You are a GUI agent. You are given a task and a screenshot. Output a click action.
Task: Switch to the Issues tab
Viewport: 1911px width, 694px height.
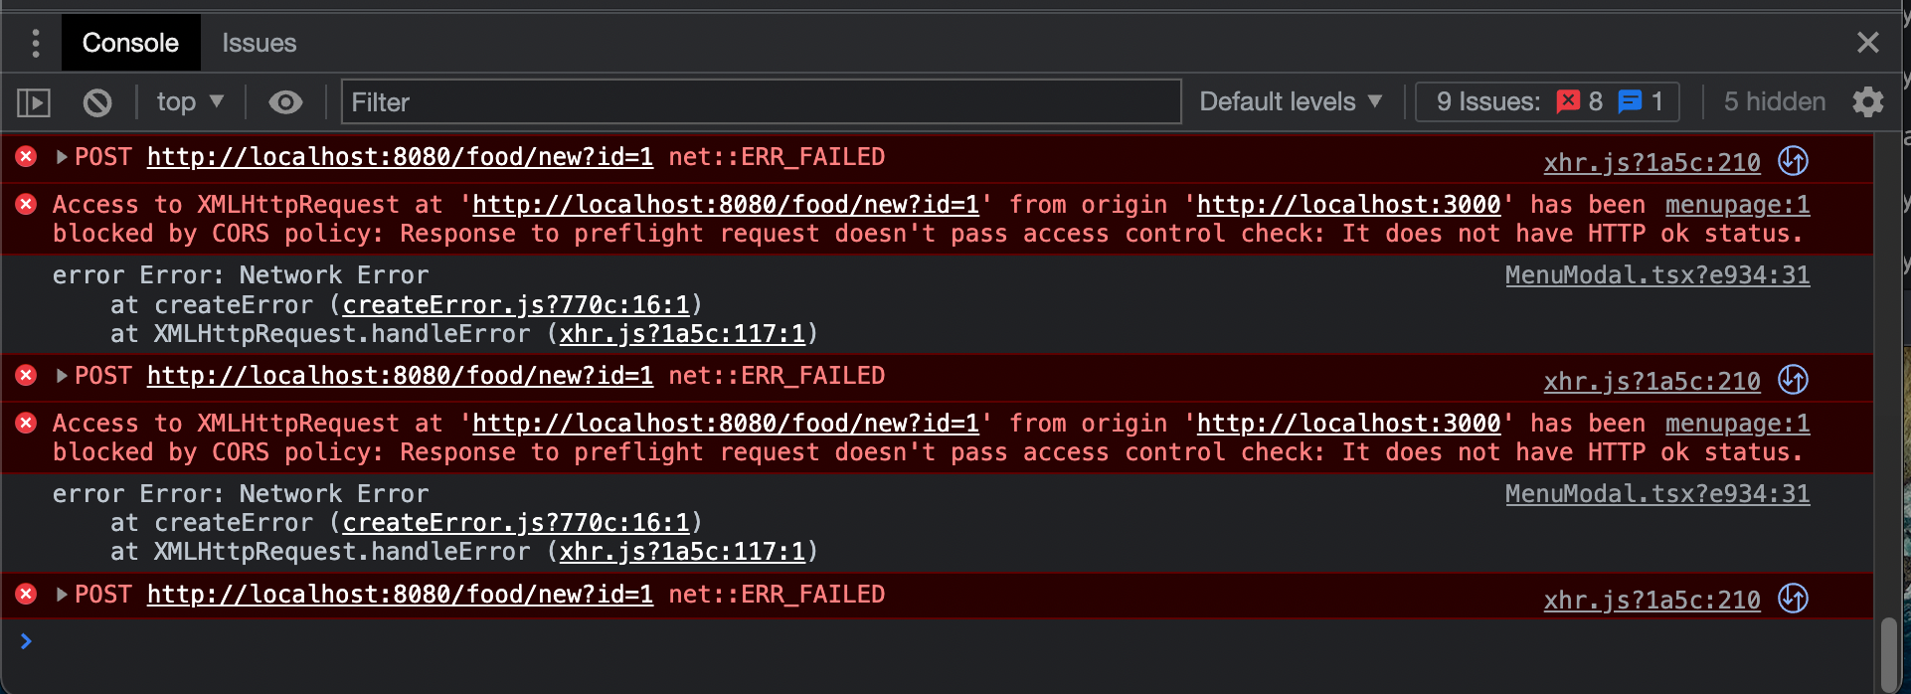click(260, 42)
